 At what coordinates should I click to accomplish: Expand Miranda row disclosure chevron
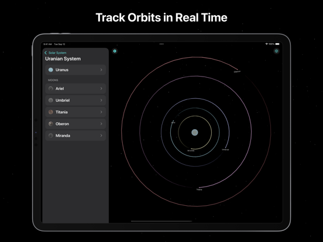point(101,136)
